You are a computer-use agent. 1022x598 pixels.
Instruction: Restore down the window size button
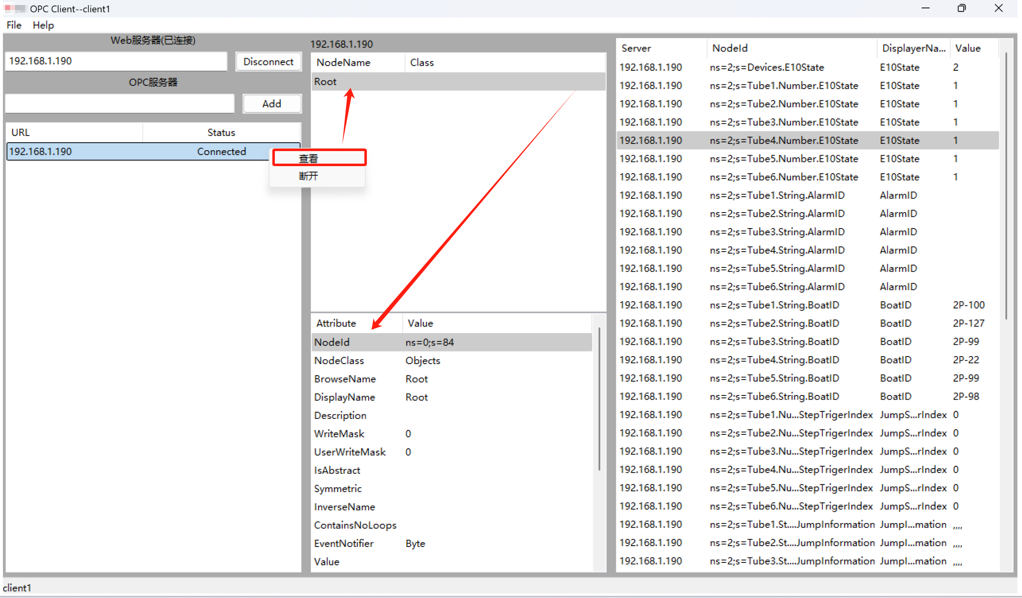pyautogui.click(x=961, y=8)
